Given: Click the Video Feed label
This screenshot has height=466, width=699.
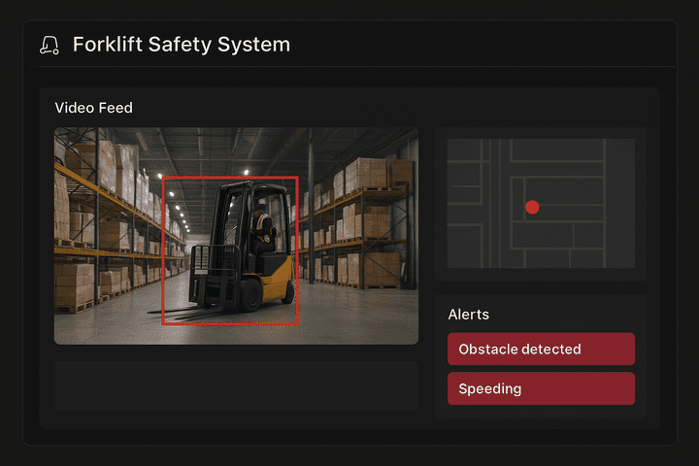Looking at the screenshot, I should (x=93, y=108).
